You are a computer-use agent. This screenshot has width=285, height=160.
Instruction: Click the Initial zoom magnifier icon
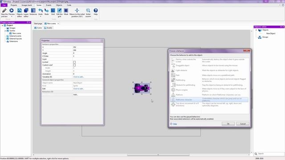point(88,11)
